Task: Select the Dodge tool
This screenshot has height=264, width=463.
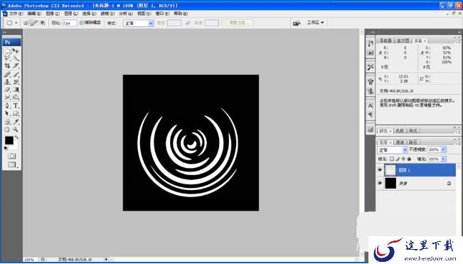Action: (x=16, y=97)
